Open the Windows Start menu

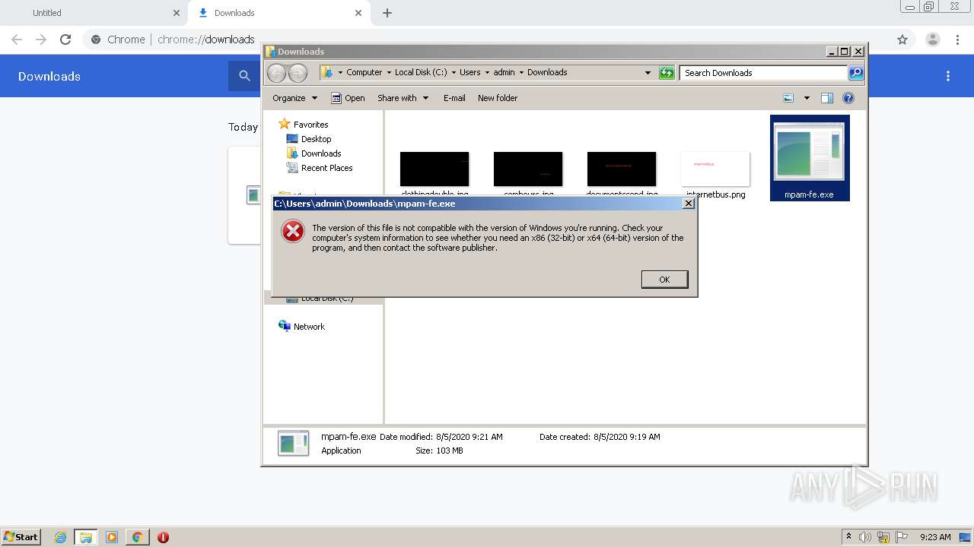point(21,537)
